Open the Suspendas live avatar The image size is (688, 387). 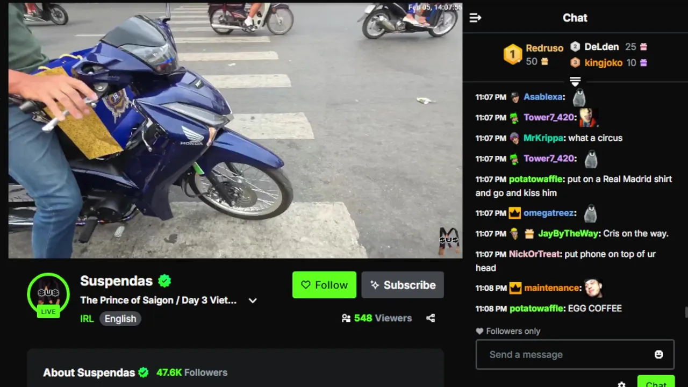coord(48,294)
